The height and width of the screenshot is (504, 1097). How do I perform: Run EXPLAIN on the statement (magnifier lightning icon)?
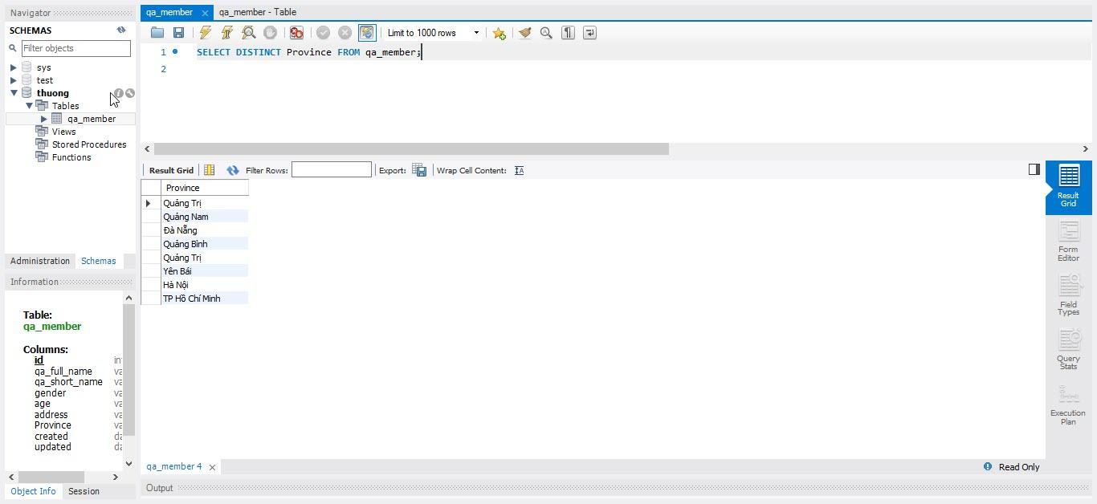249,33
